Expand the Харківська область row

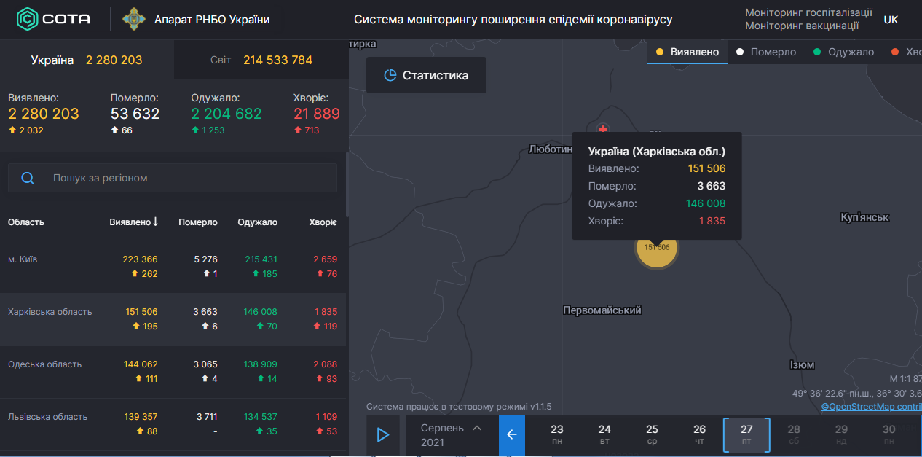tap(50, 312)
